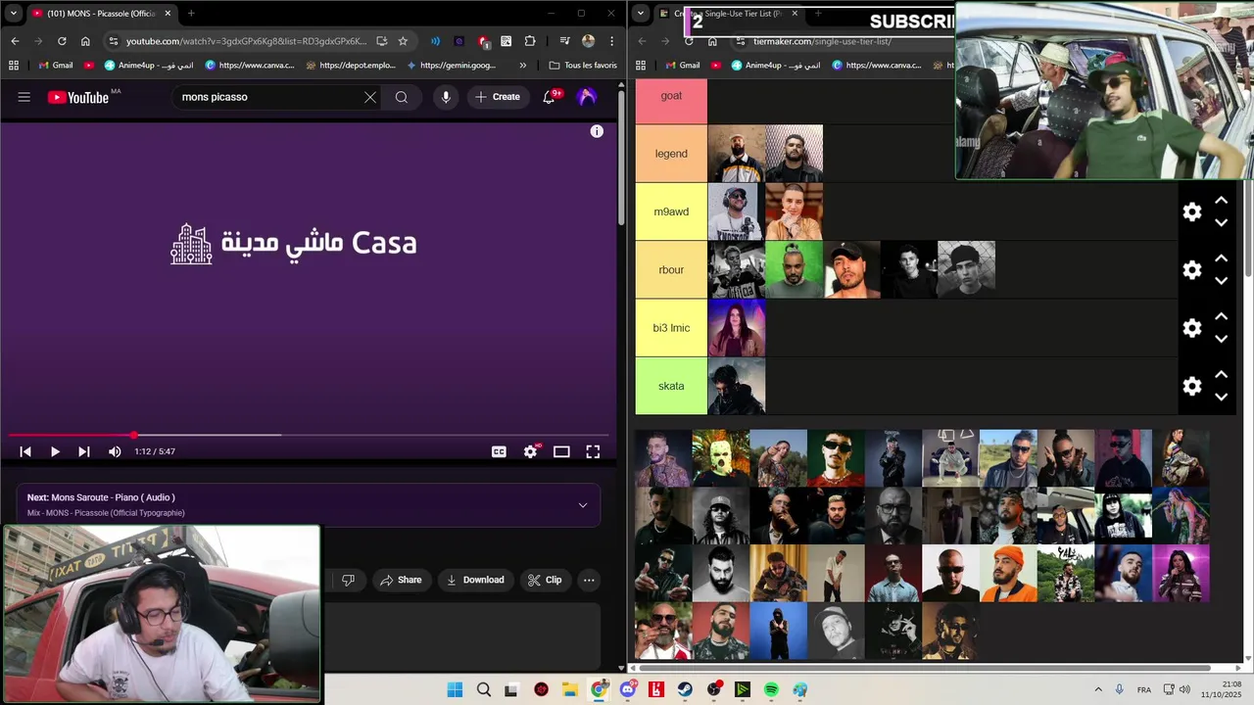Mute the video with the speaker icon
This screenshot has height=705, width=1254.
(x=115, y=451)
